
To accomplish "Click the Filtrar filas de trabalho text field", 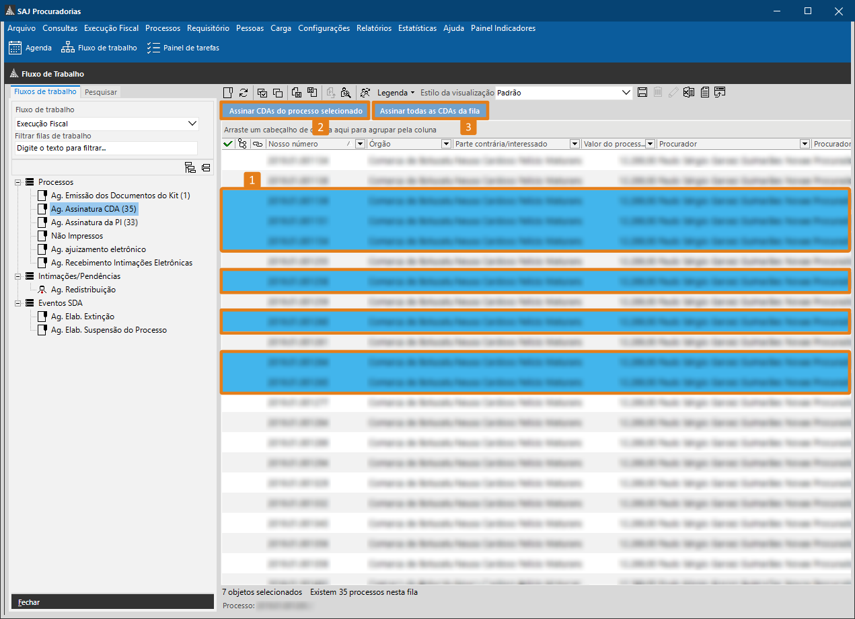I will (x=106, y=148).
